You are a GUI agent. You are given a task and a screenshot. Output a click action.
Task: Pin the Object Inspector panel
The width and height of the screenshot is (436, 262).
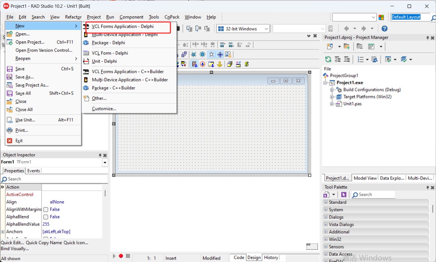(100, 155)
